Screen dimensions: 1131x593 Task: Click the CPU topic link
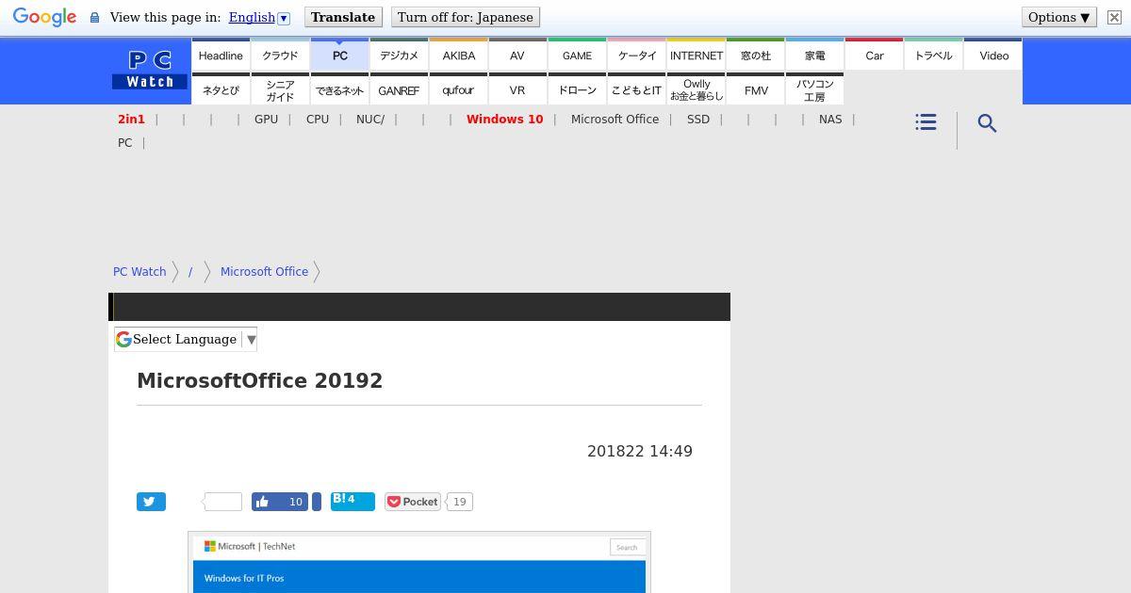click(x=318, y=120)
